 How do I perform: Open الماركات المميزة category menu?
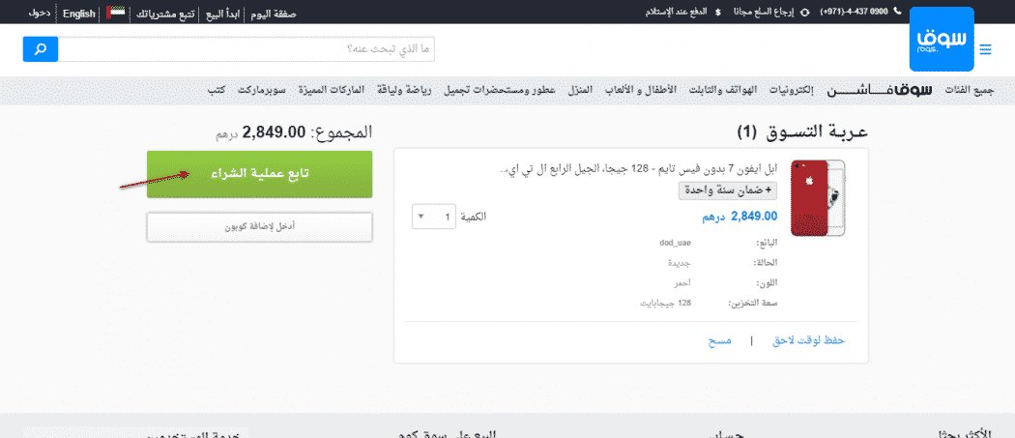[x=331, y=90]
